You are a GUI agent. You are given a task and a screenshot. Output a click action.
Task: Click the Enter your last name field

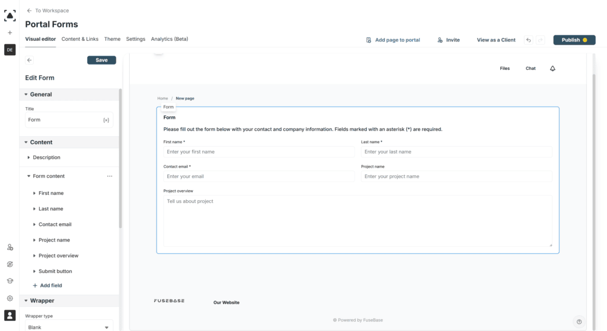[x=456, y=152]
